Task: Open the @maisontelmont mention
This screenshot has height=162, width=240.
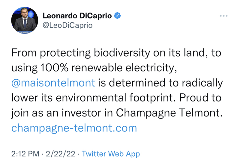Action: coord(53,83)
